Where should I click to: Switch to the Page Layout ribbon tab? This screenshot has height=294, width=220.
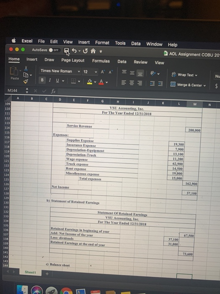(73, 60)
